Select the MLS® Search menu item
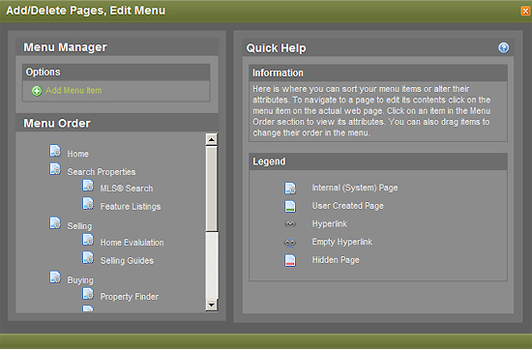The width and height of the screenshot is (532, 349). (x=127, y=189)
